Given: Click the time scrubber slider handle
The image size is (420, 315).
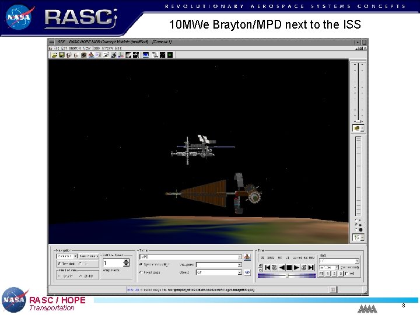Looking at the screenshot, I should (x=287, y=275).
